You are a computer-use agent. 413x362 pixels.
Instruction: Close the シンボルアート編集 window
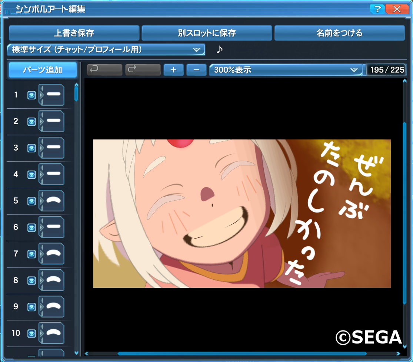397,9
